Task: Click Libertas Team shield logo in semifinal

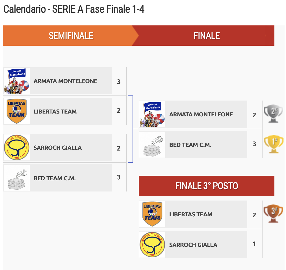Action: pyautogui.click(x=17, y=111)
